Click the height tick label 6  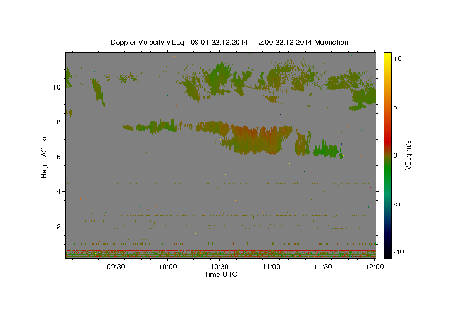pyautogui.click(x=59, y=157)
